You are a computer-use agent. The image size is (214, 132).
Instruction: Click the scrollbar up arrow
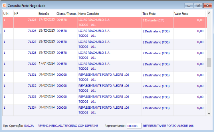click(x=209, y=13)
